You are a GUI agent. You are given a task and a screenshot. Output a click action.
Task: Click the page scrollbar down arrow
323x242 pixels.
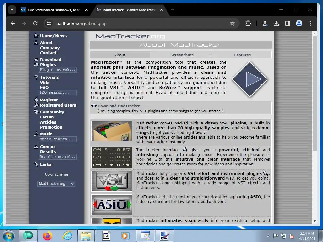(x=314, y=221)
